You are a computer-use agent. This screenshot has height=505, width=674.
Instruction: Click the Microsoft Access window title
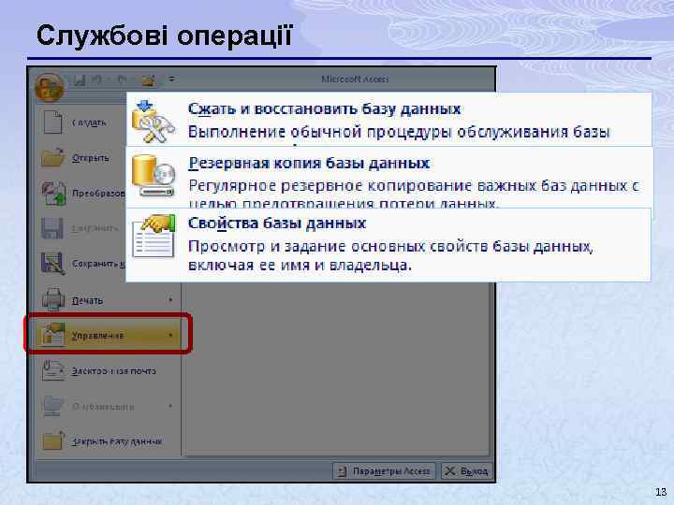(x=355, y=79)
